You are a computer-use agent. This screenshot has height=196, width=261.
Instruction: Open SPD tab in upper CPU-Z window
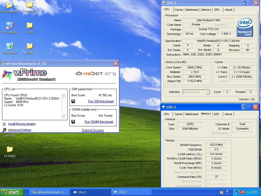(x=217, y=10)
